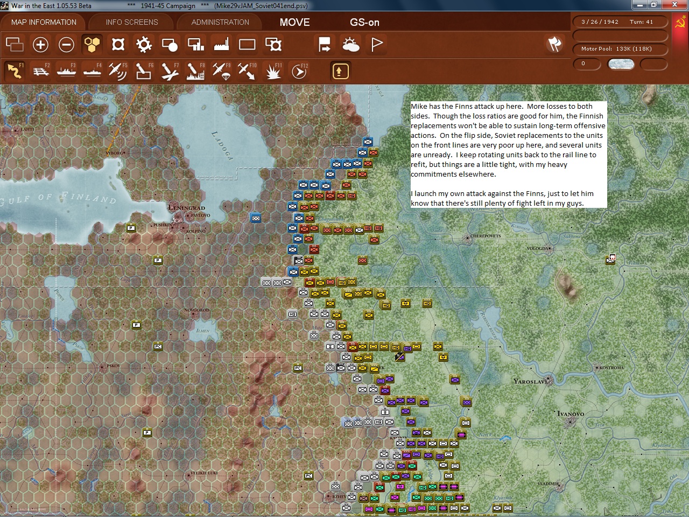
Task: Select the F3 naval transport mode
Action: pyautogui.click(x=66, y=71)
